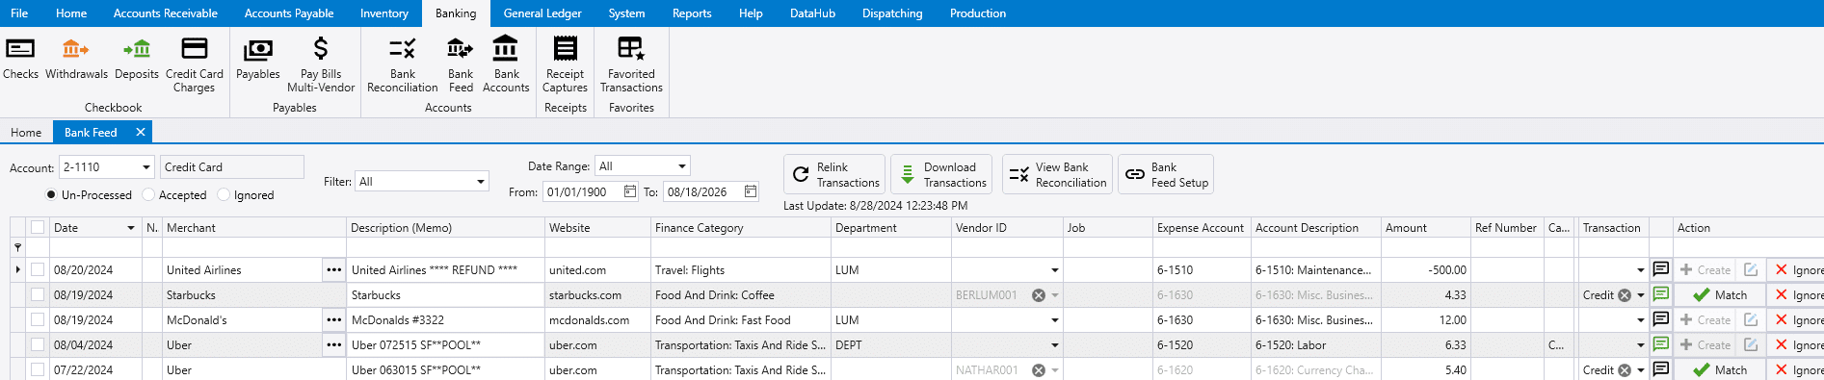Open Favorited Transactions
Image resolution: width=1824 pixels, height=380 pixels.
click(631, 65)
